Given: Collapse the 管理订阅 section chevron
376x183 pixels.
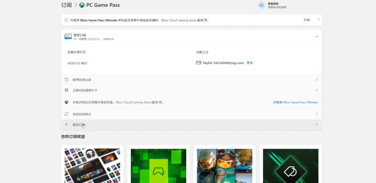Looking at the screenshot, I should (317, 37).
